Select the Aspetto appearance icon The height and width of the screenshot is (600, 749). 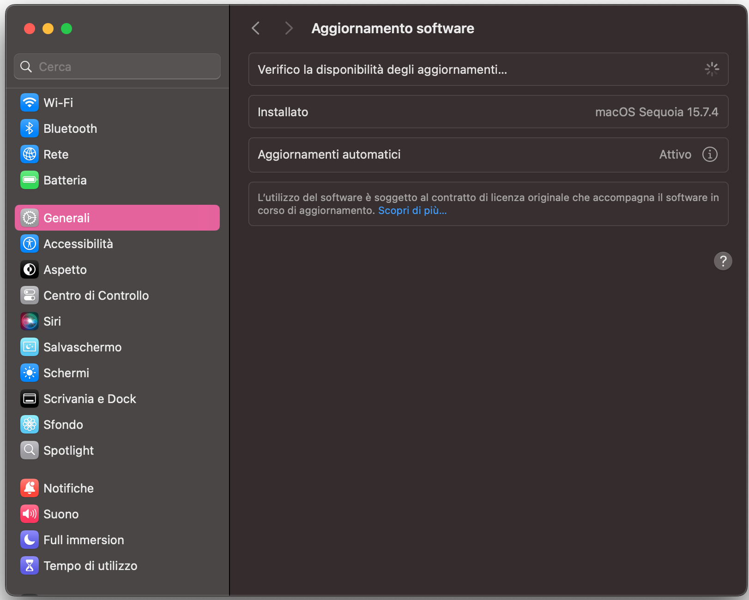click(x=30, y=269)
